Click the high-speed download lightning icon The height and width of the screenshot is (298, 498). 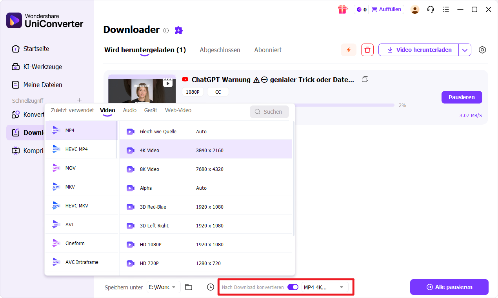coord(348,50)
